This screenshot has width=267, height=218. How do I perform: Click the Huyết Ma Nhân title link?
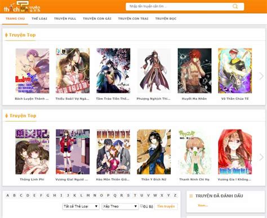(194, 99)
